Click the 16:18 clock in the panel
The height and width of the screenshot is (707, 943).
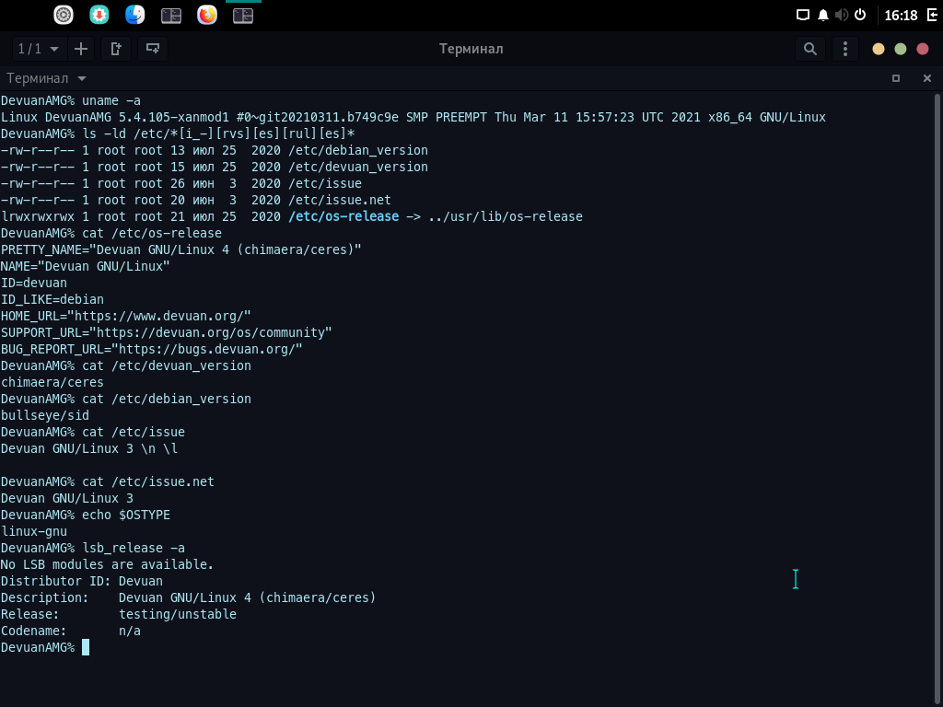(901, 16)
